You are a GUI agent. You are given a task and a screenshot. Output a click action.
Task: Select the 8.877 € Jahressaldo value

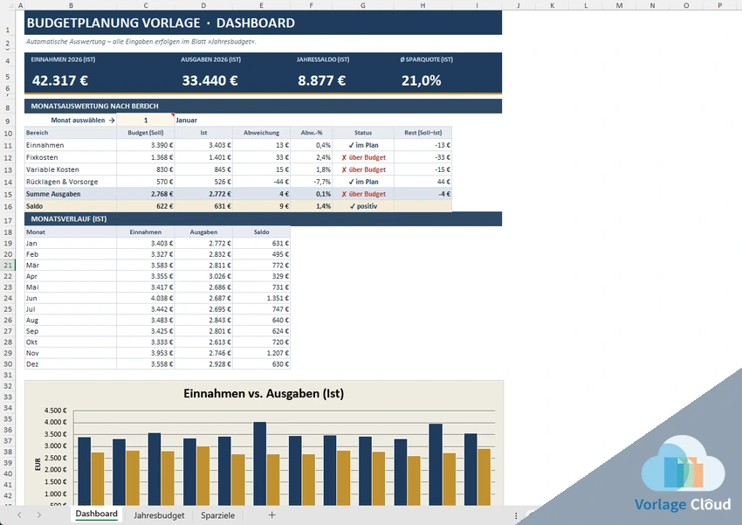click(x=322, y=80)
